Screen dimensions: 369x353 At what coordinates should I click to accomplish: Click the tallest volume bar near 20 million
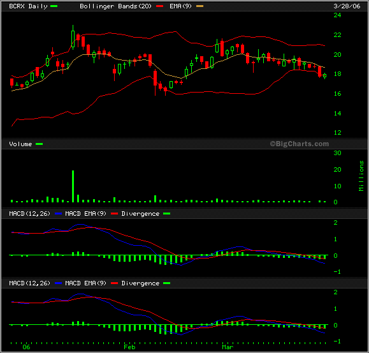pyautogui.click(x=73, y=186)
